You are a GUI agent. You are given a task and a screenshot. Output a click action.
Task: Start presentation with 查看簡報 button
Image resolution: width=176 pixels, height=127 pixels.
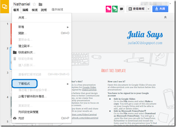[x=137, y=9]
